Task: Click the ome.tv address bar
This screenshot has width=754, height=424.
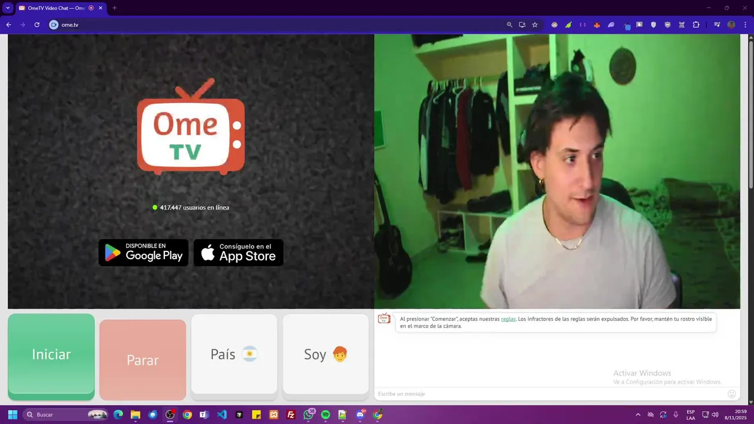Action: tap(283, 25)
